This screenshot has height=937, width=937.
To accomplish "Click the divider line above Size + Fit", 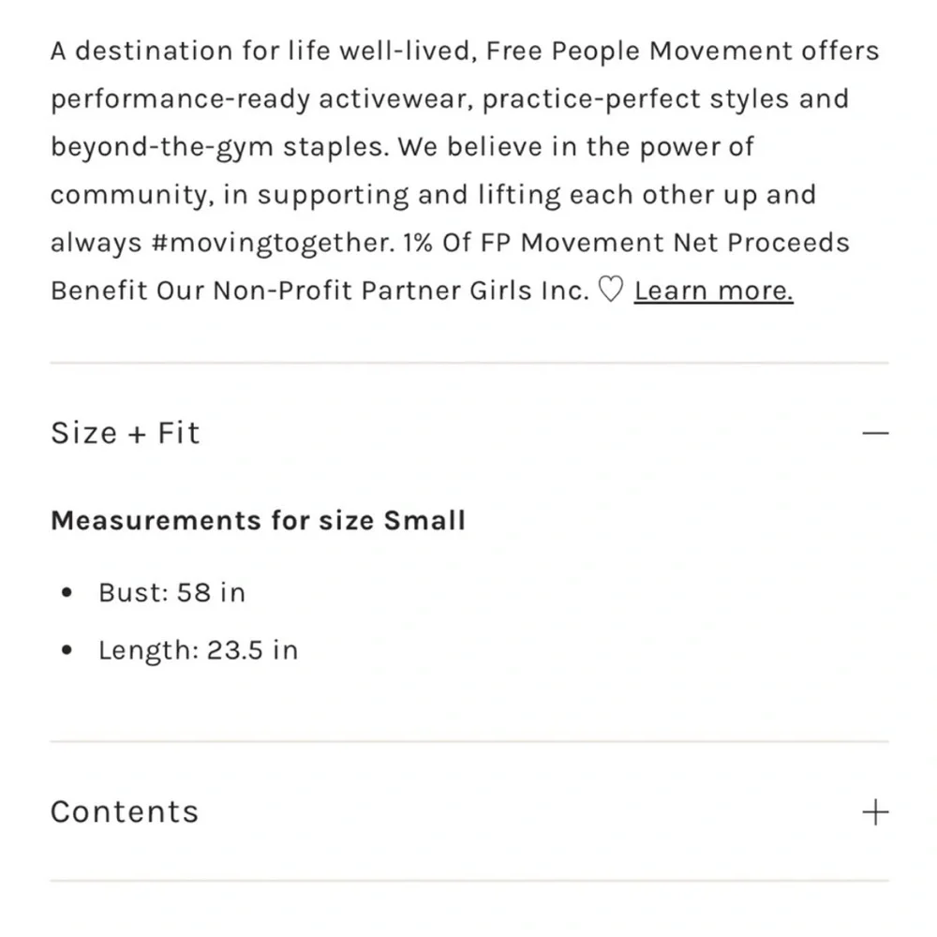I will (x=468, y=363).
